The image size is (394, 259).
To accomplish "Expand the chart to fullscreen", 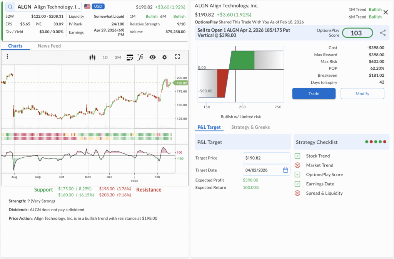I will point(177,57).
